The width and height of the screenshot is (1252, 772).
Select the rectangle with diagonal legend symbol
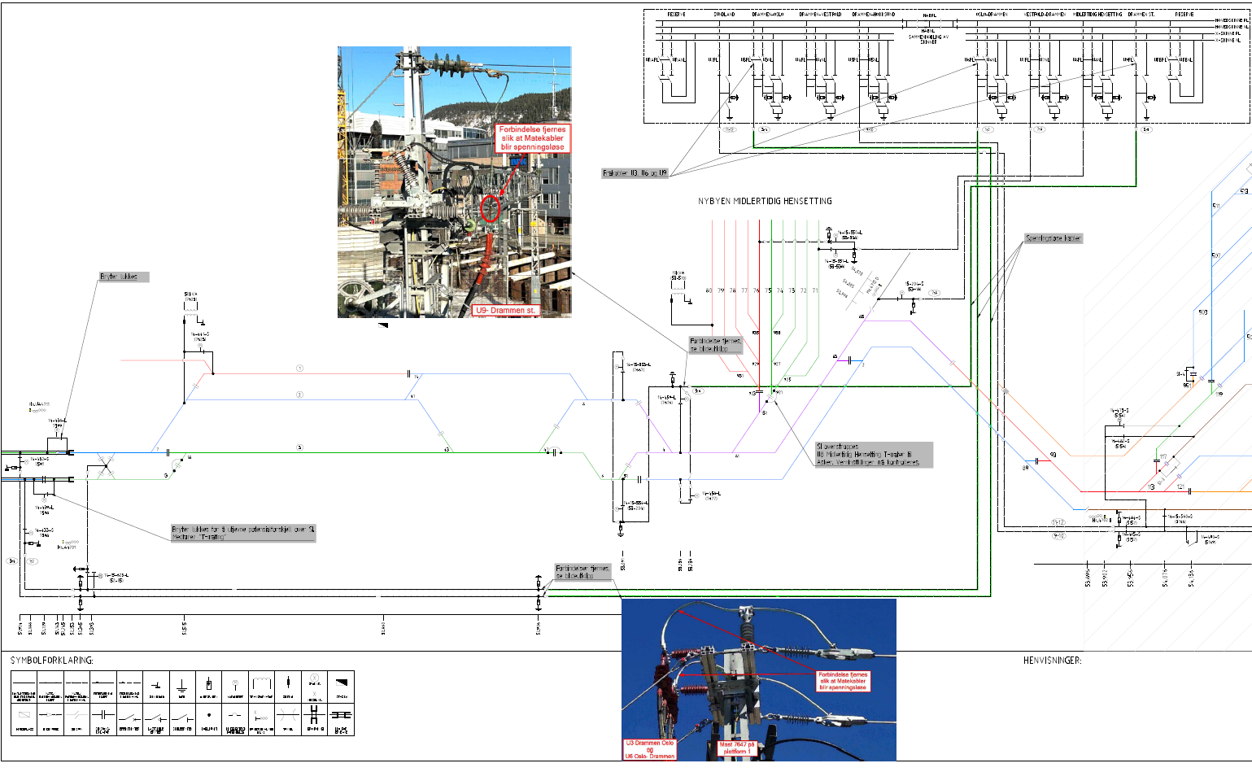coord(24,715)
